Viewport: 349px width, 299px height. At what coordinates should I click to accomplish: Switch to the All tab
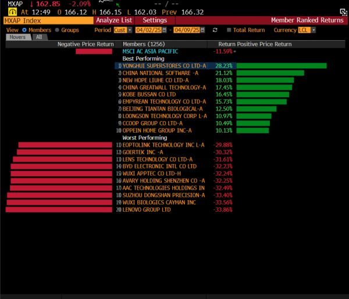[x=40, y=37]
